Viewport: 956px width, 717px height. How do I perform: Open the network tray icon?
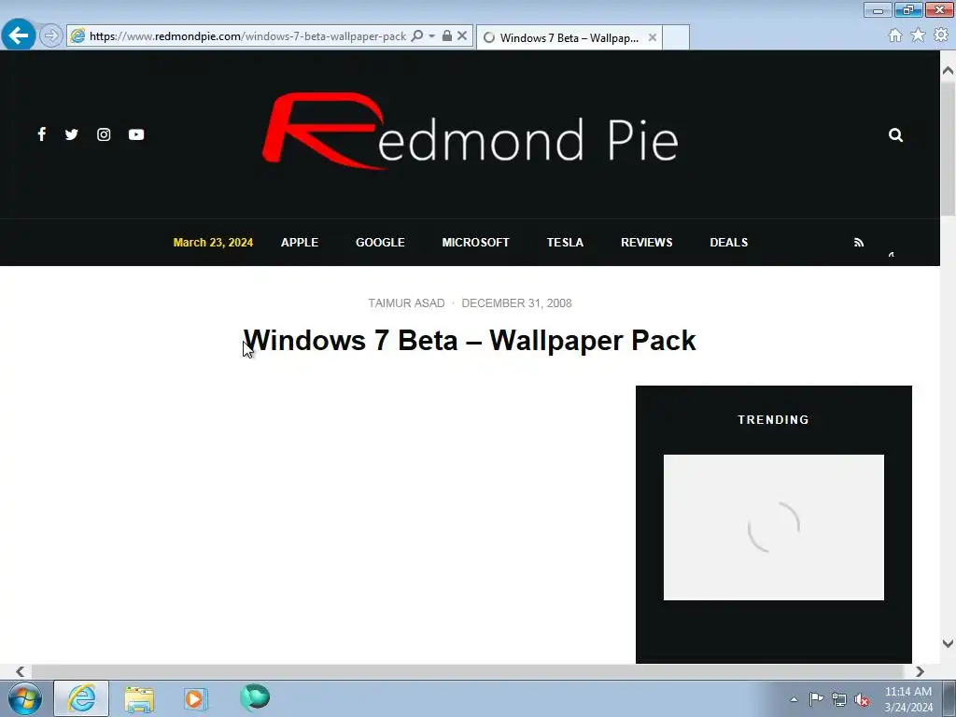(x=839, y=699)
